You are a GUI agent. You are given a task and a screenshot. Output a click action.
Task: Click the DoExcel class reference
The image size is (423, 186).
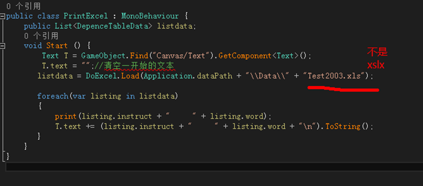click(101, 76)
